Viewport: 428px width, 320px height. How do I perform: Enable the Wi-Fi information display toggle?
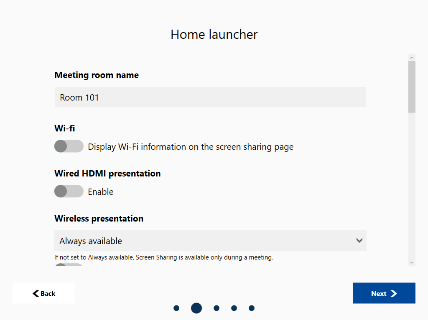(69, 146)
